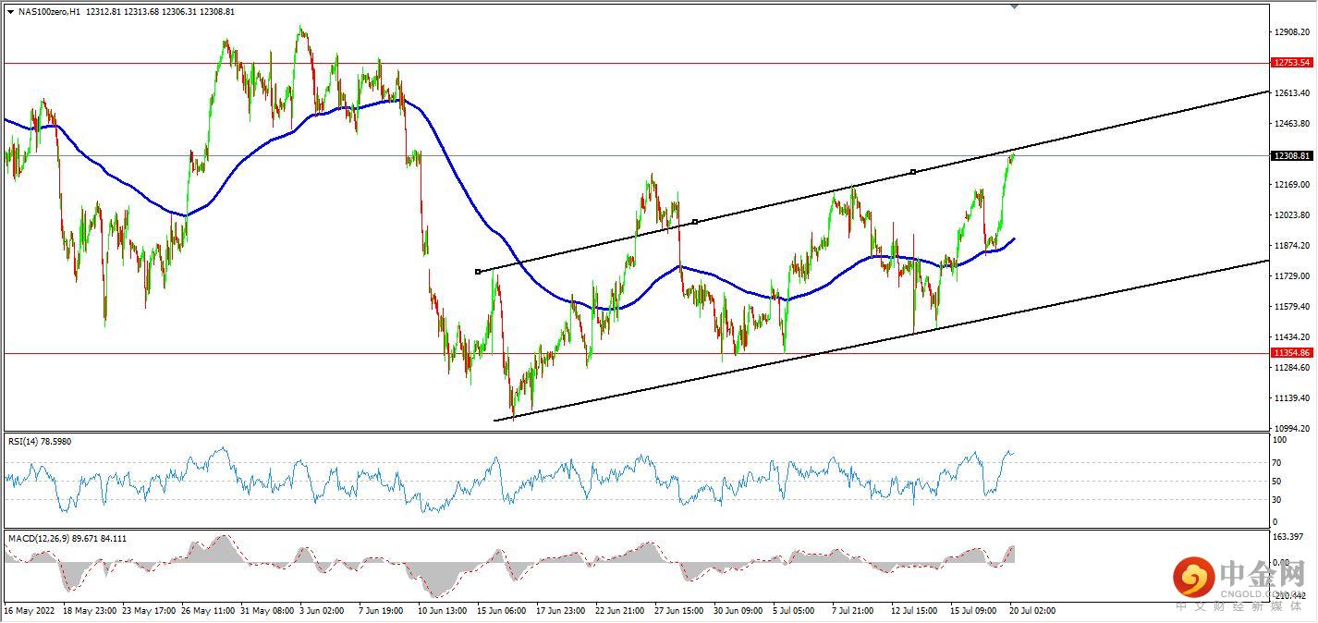Click the 3 Jun 02:00 date label
The width and height of the screenshot is (1318, 623).
(x=323, y=611)
